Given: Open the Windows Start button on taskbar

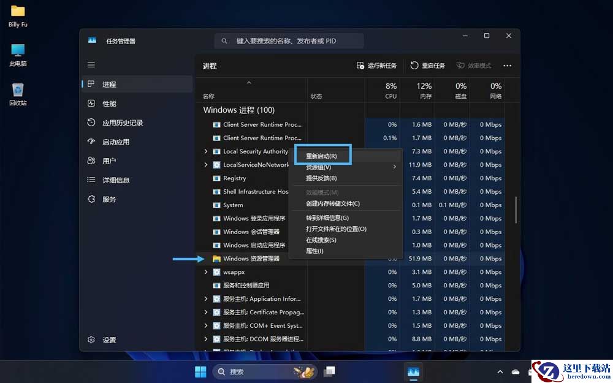Looking at the screenshot, I should tap(200, 371).
